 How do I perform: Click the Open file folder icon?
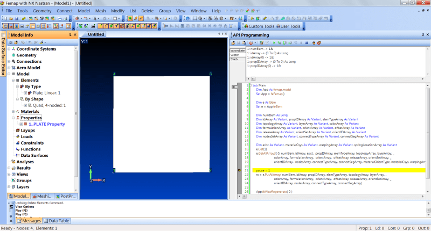11,19
